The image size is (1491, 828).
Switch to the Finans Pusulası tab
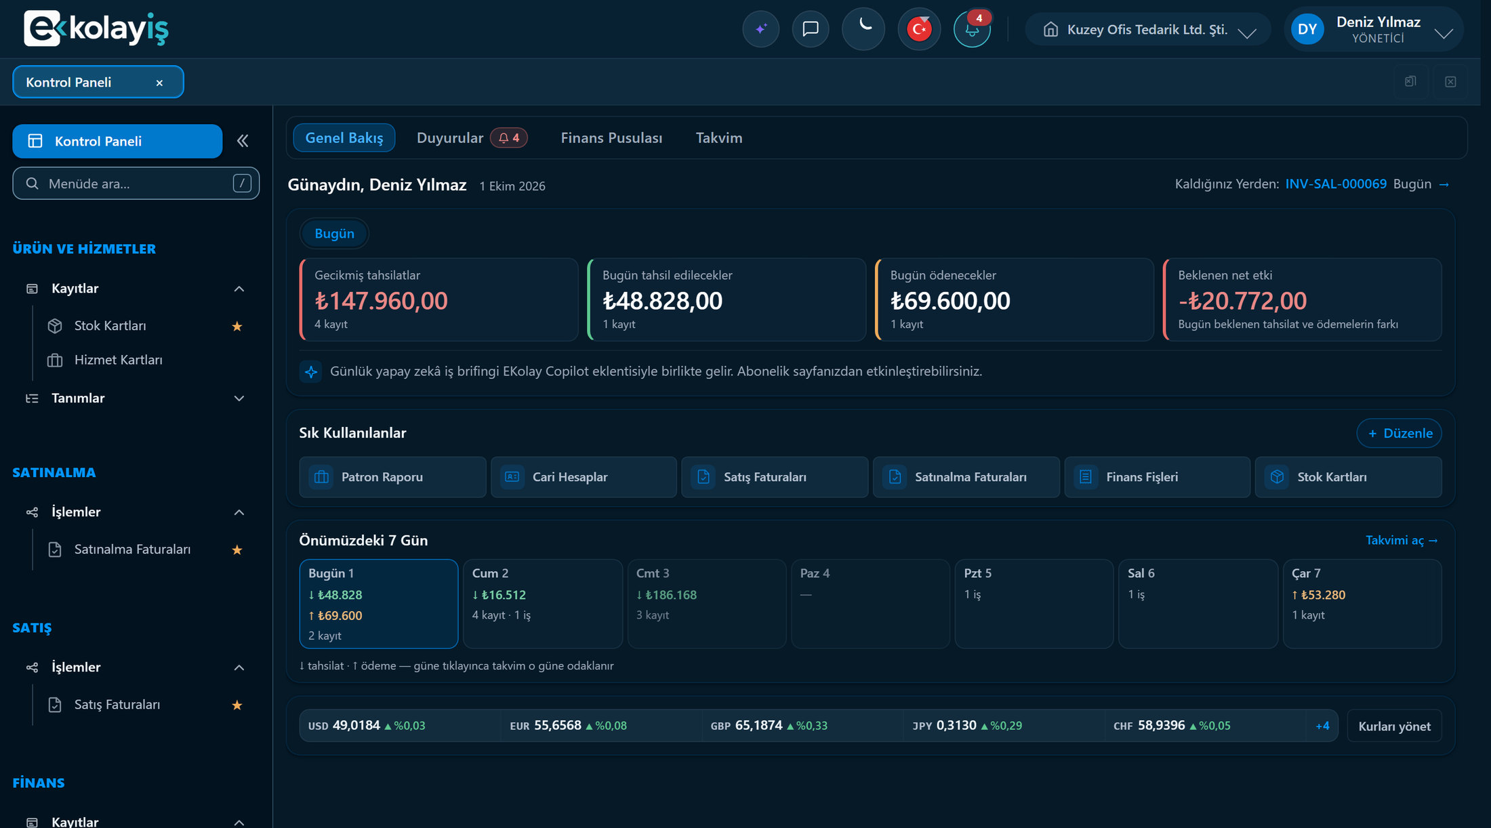tap(611, 138)
